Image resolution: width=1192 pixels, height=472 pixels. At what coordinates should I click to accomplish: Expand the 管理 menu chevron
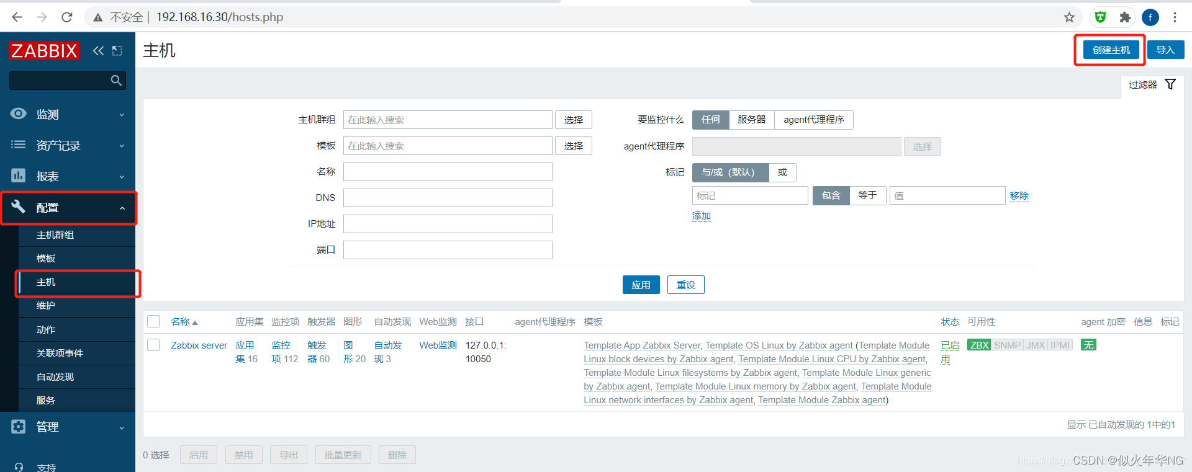tap(122, 427)
